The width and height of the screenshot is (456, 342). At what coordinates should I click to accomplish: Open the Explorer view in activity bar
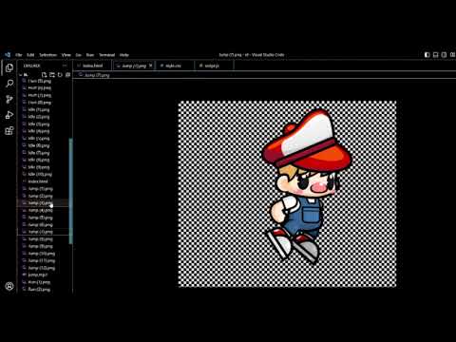[9, 67]
